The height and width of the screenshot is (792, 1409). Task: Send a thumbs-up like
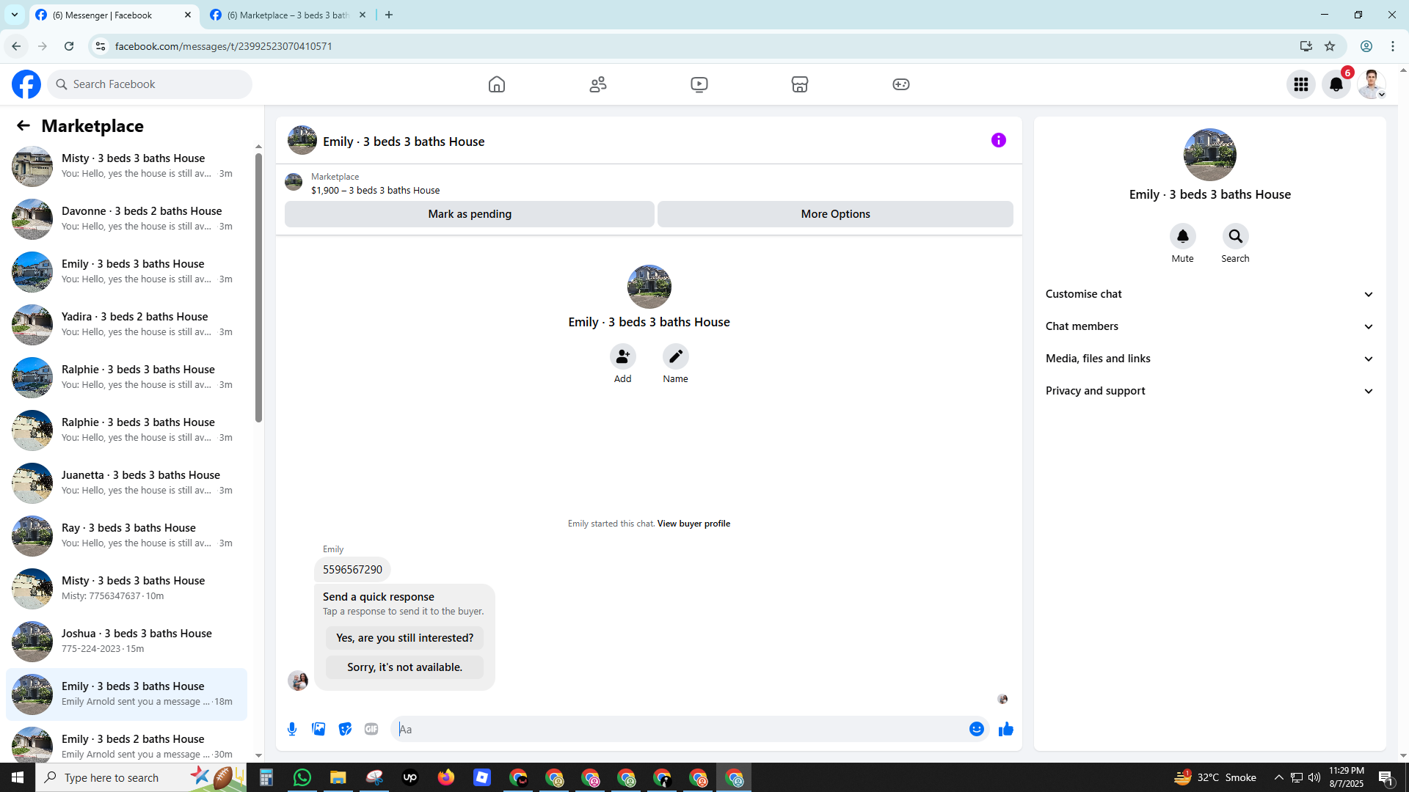(1005, 729)
